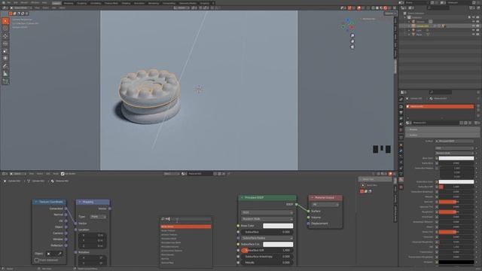Select the Scale tool
482x271 pixels.
[5, 51]
